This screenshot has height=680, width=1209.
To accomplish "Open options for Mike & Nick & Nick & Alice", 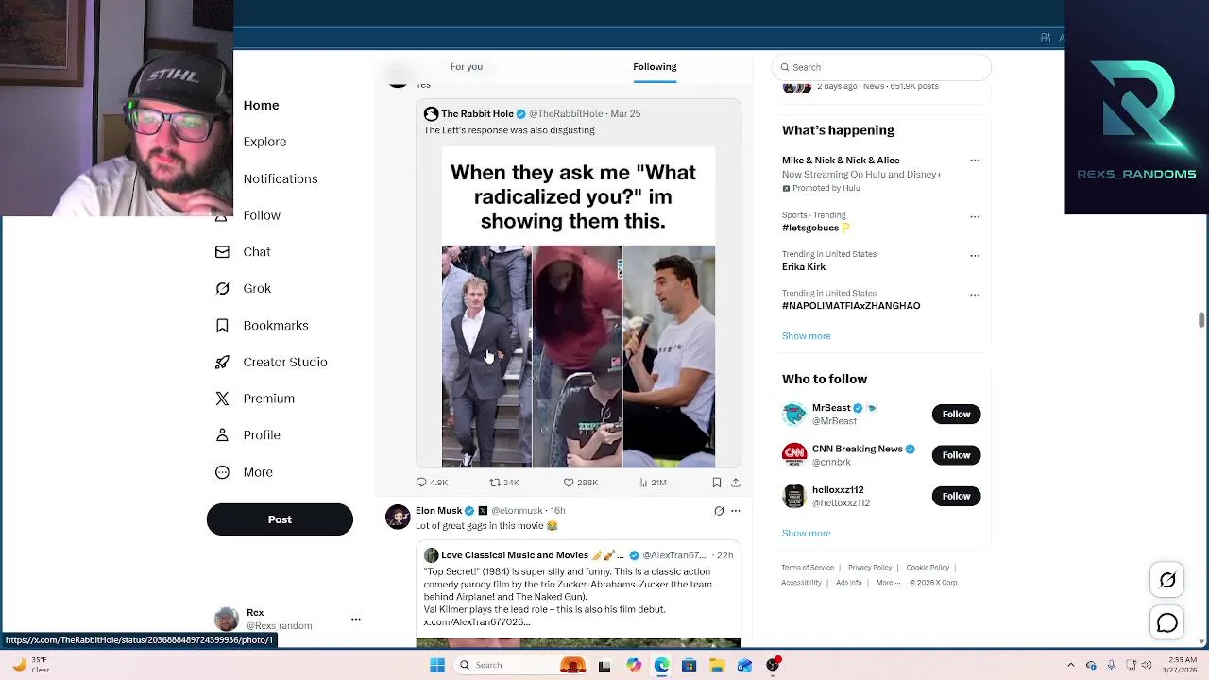I will pos(975,161).
